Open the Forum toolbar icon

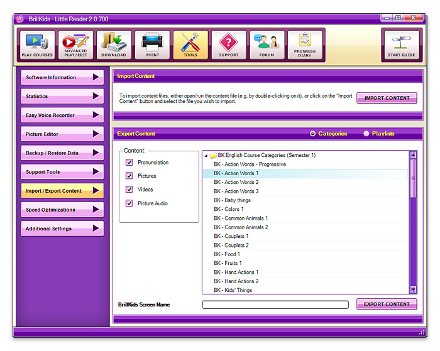pos(267,45)
